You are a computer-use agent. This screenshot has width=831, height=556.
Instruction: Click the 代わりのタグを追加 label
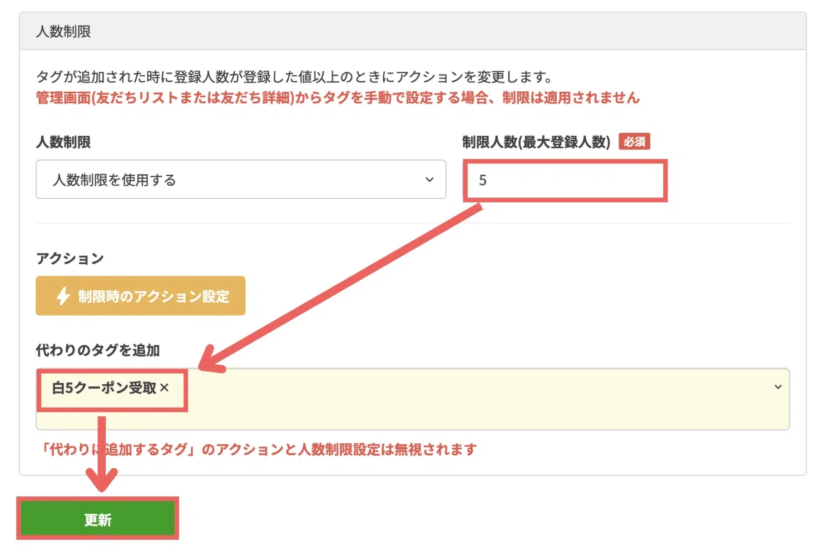pyautogui.click(x=98, y=350)
